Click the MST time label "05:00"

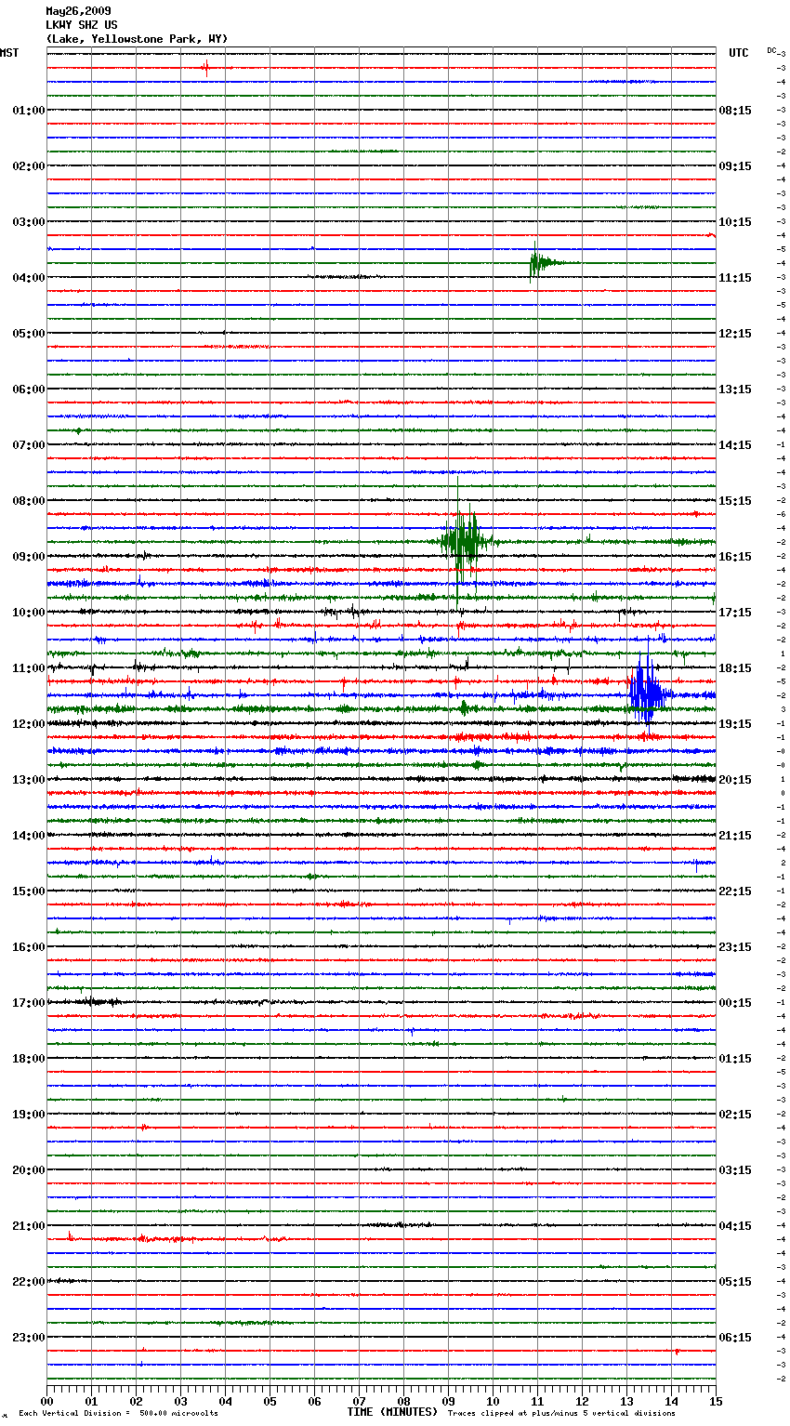(29, 334)
